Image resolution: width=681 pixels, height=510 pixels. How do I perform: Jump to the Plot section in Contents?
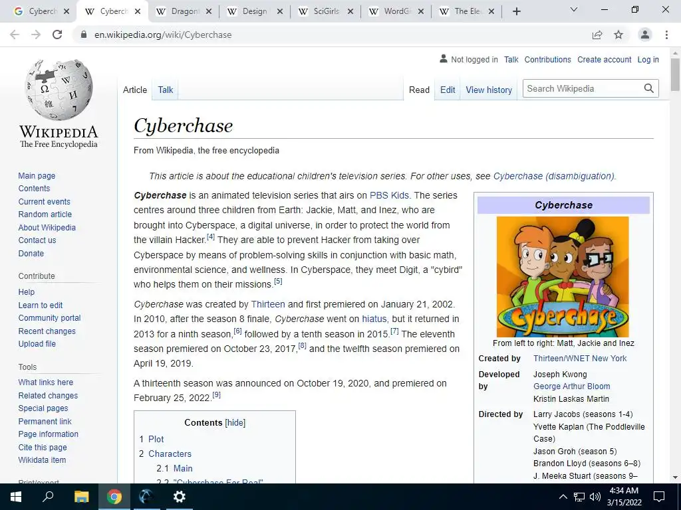(156, 439)
